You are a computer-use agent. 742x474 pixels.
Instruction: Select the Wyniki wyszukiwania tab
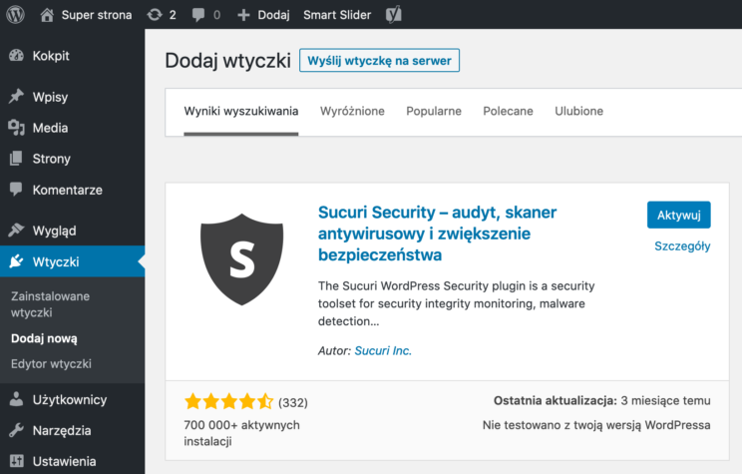[x=241, y=112]
